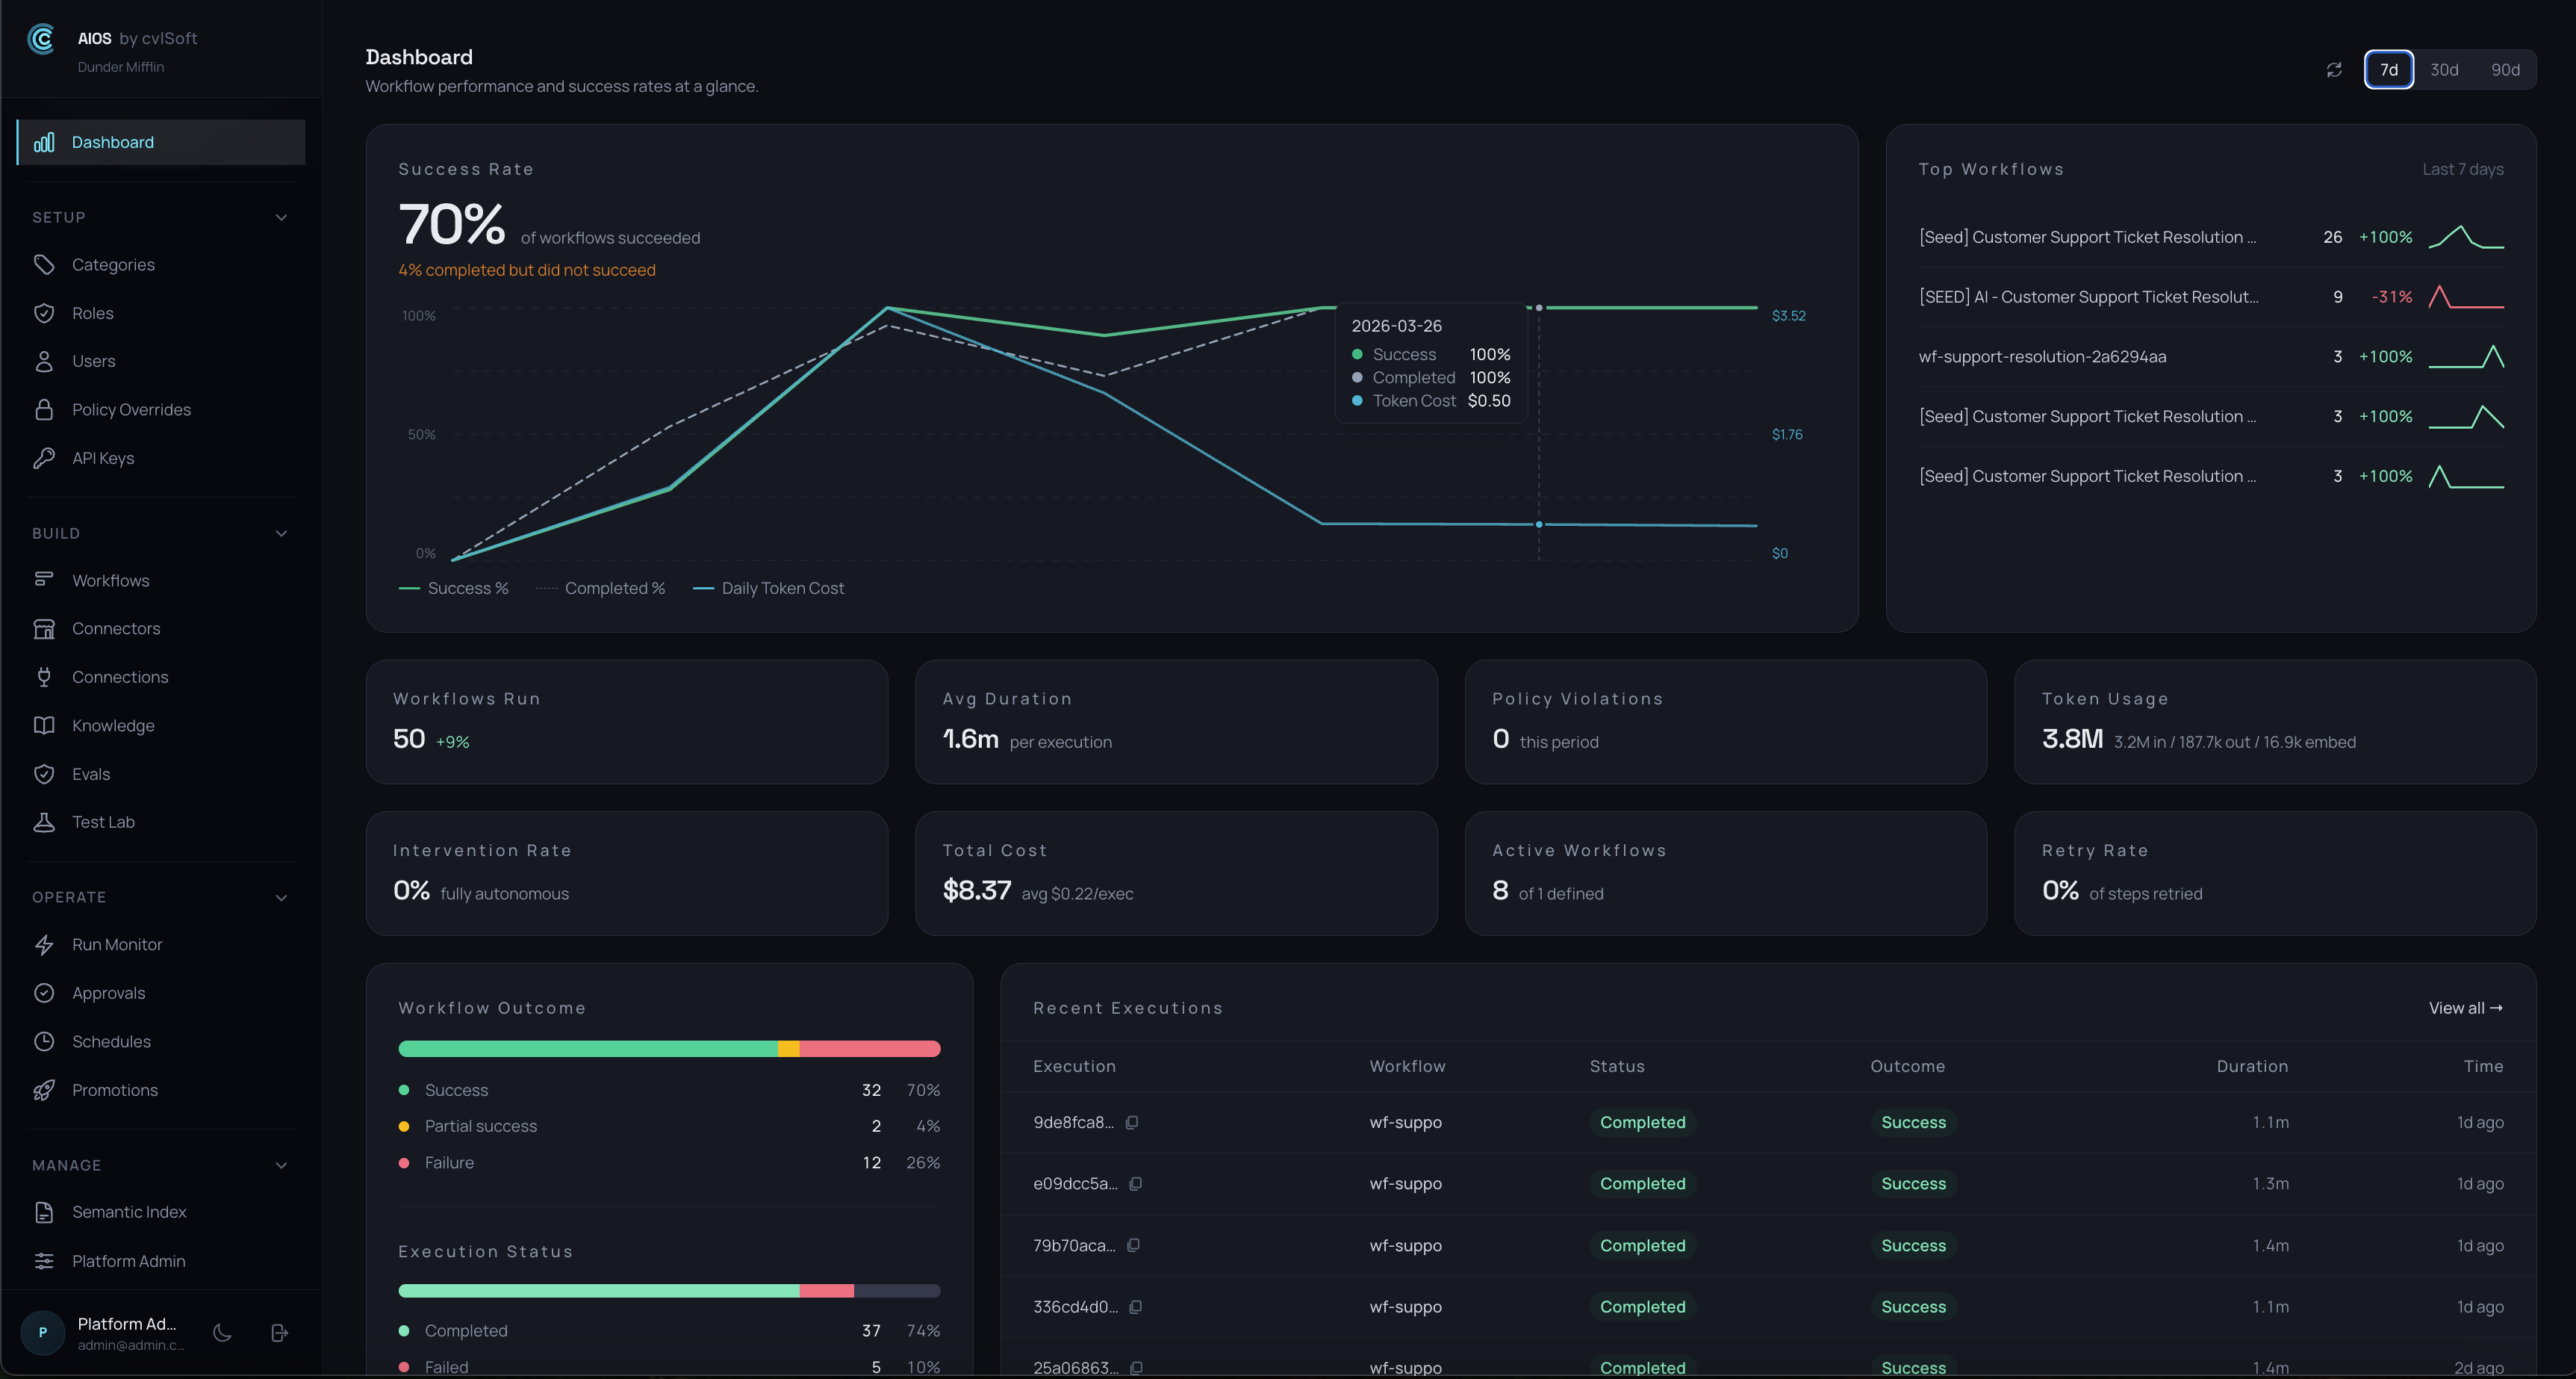
Task: Refresh the dashboard data
Action: click(x=2333, y=69)
